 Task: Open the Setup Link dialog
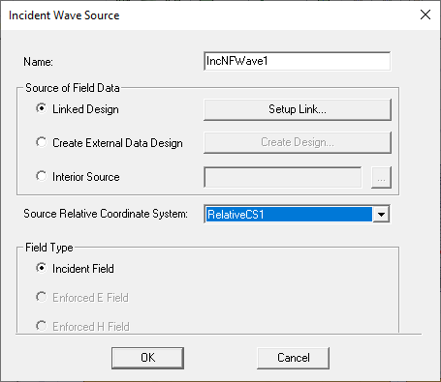(298, 109)
